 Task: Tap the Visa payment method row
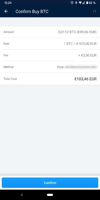(50, 67)
